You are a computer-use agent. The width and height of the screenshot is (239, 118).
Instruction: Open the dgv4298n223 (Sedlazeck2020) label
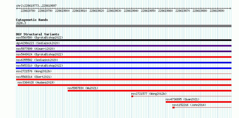pyautogui.click(x=38, y=43)
